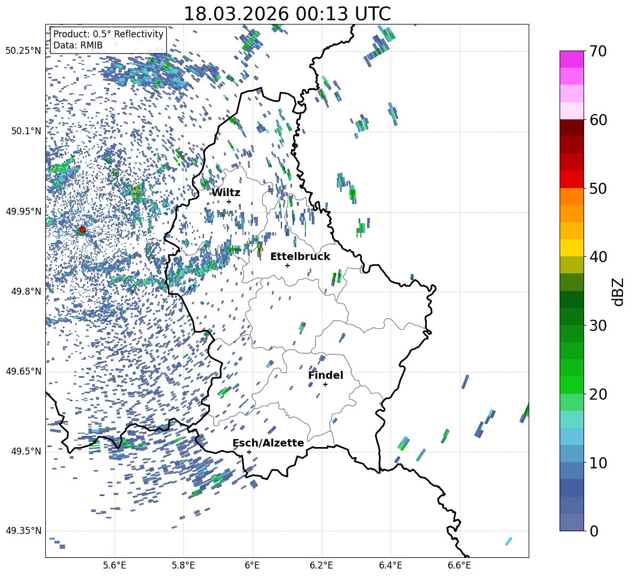Click the dBZ colorbar axis label

pyautogui.click(x=618, y=291)
